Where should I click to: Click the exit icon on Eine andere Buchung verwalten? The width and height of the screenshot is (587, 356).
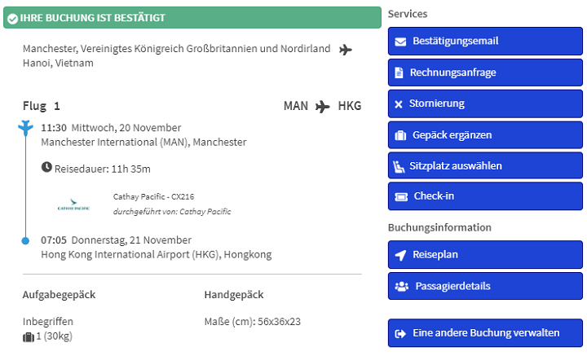399,333
